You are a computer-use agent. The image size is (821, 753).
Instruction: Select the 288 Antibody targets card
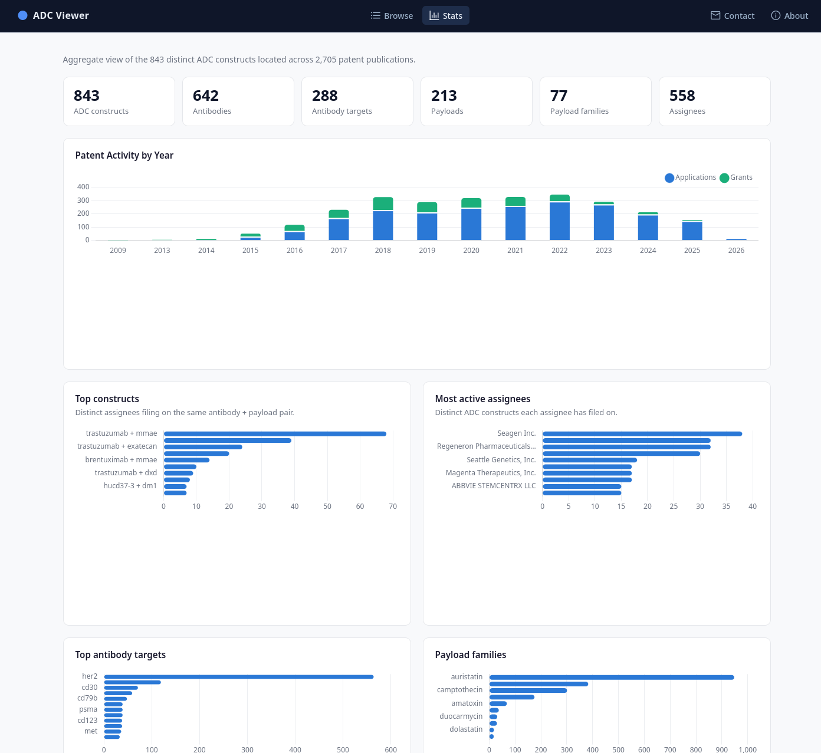pos(357,101)
